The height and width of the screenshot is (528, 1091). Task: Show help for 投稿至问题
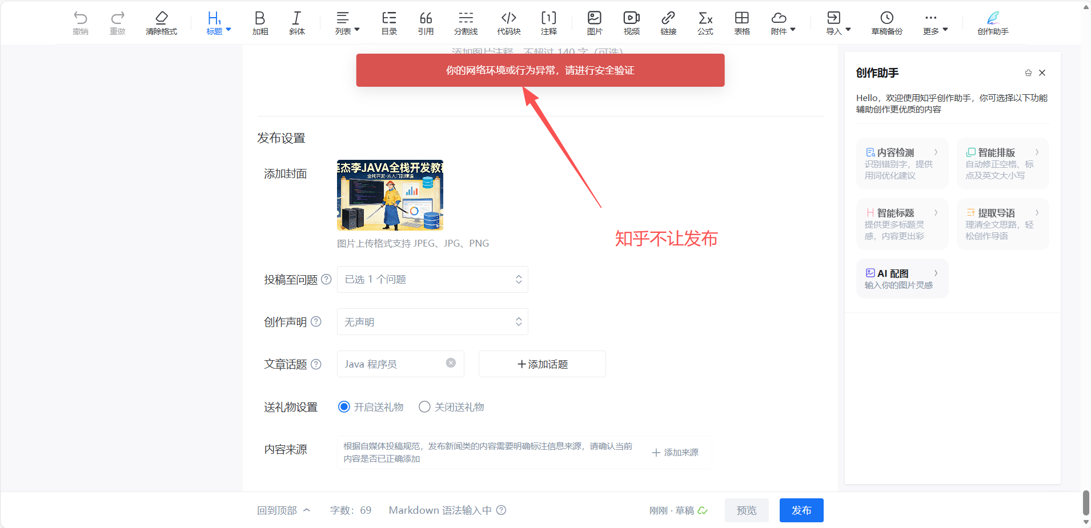pyautogui.click(x=326, y=279)
